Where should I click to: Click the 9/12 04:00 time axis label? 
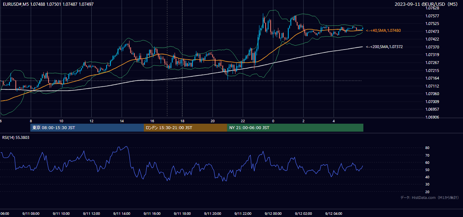pyautogui.click(x=333, y=214)
